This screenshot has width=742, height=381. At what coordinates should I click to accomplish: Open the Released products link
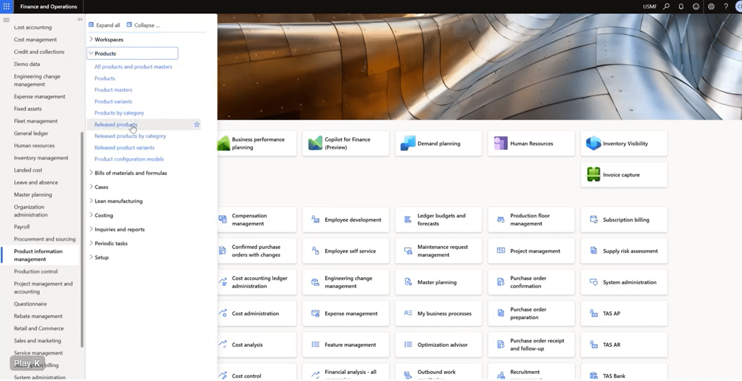[x=115, y=125]
